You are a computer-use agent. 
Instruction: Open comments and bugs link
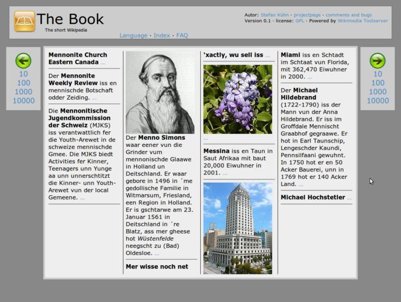point(348,15)
